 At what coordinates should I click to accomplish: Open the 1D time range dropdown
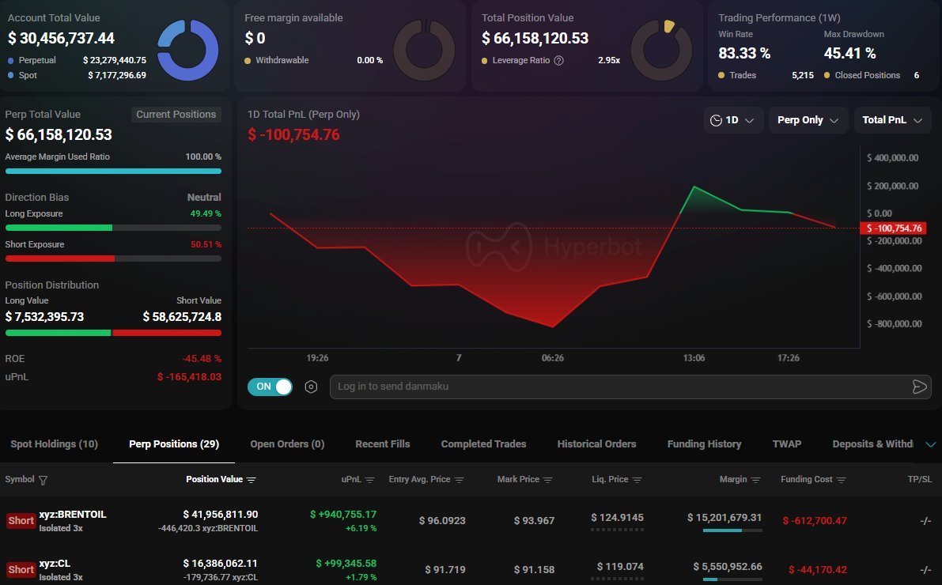point(733,120)
